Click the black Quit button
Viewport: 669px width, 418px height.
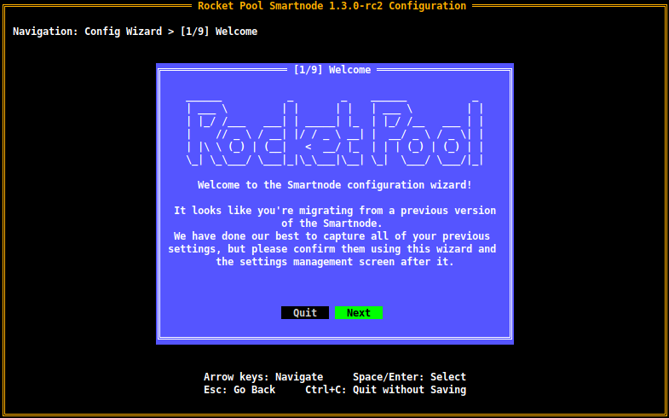click(304, 313)
